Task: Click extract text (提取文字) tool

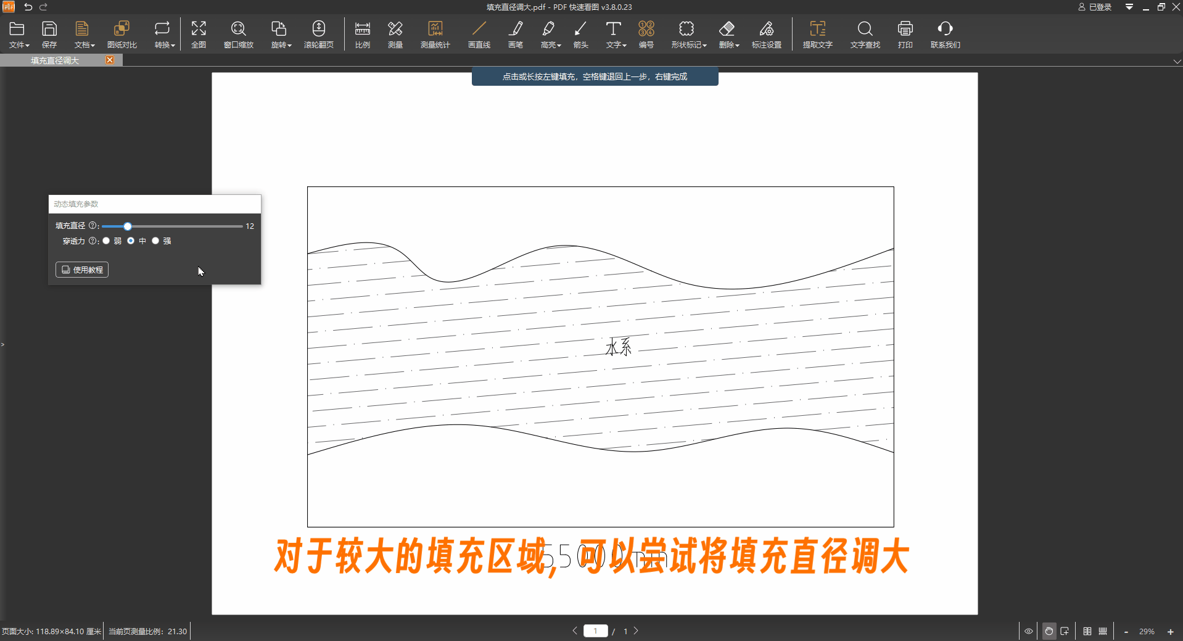Action: click(x=818, y=35)
